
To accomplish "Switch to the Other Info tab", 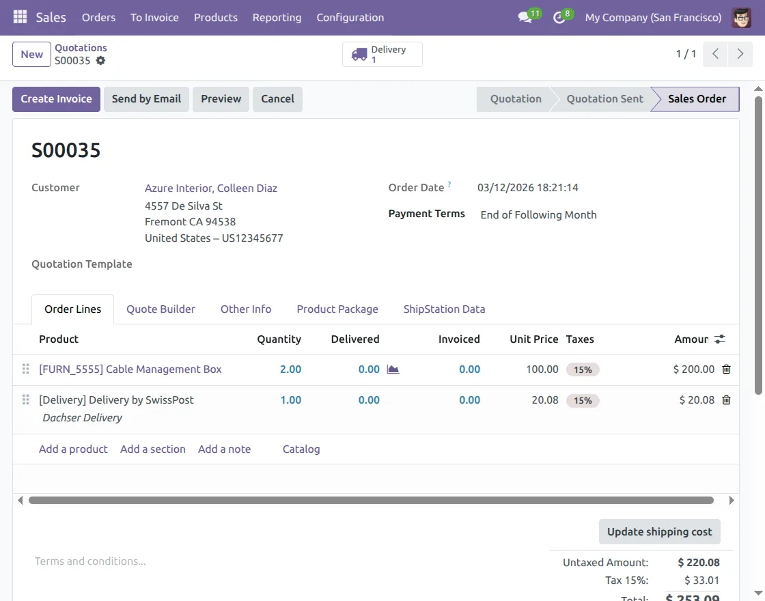I will [246, 309].
